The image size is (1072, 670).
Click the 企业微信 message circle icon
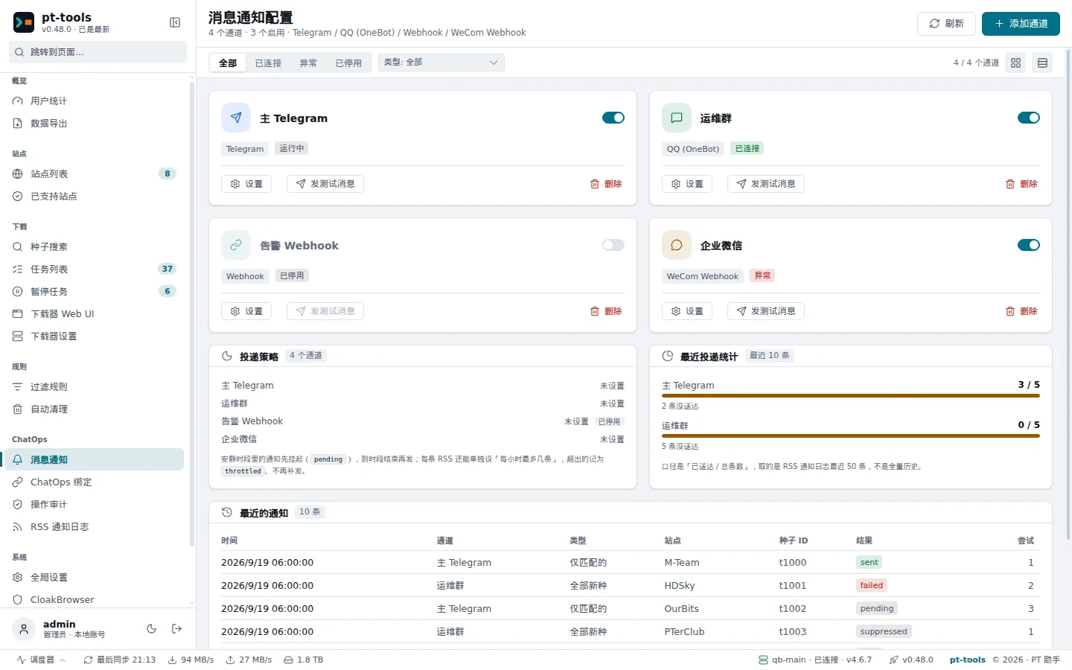tap(677, 245)
